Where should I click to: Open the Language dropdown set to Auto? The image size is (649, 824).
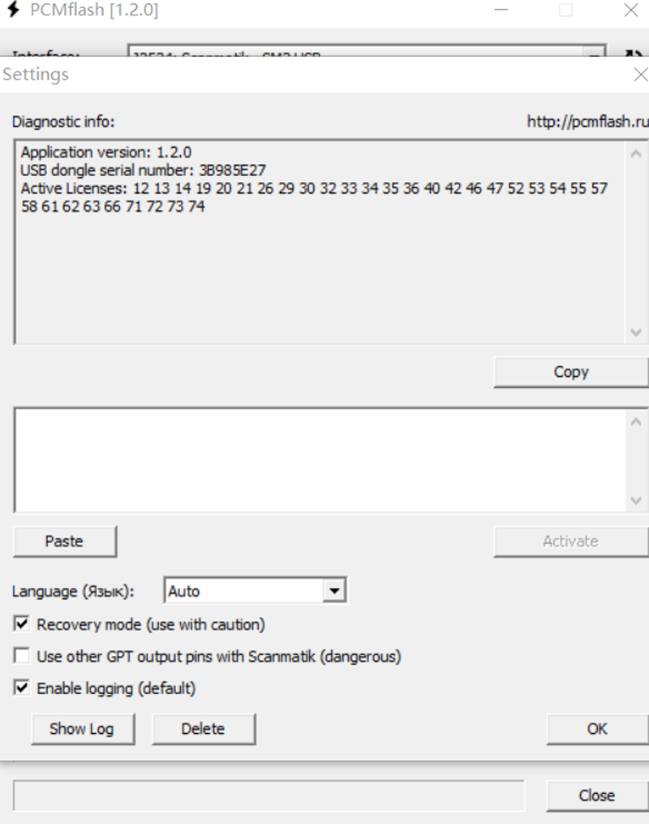pyautogui.click(x=256, y=591)
